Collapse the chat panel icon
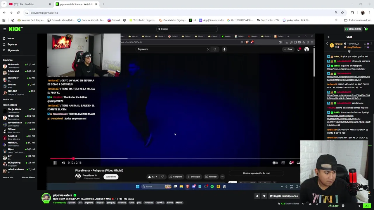 [x=328, y=37]
